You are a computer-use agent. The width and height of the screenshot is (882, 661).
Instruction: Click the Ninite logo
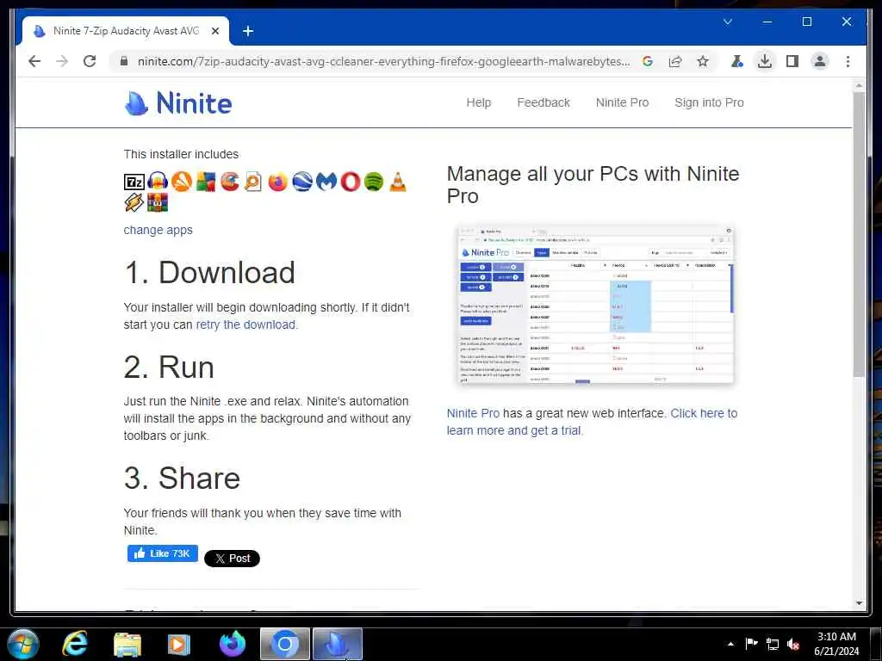[178, 103]
